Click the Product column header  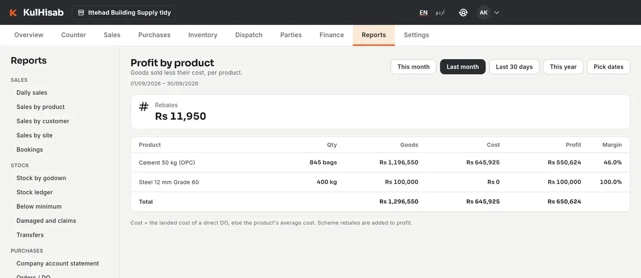click(150, 145)
